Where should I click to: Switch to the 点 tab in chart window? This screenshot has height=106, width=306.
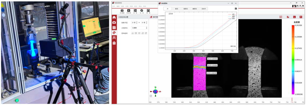click(168, 9)
